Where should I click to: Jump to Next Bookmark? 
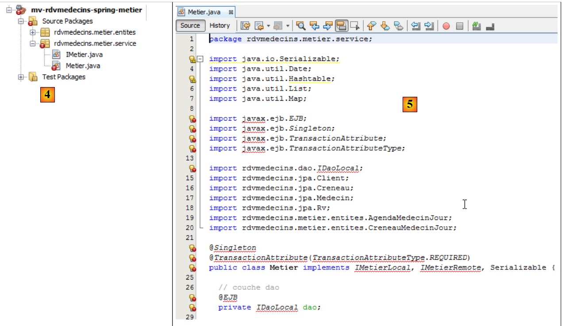[385, 26]
